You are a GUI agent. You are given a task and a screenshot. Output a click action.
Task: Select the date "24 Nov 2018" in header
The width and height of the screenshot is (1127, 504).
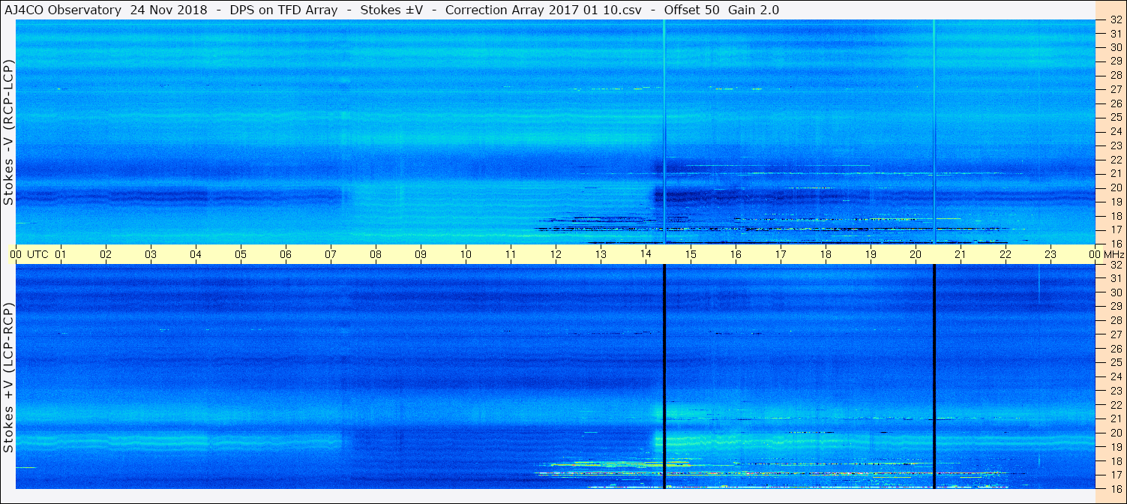tap(169, 10)
